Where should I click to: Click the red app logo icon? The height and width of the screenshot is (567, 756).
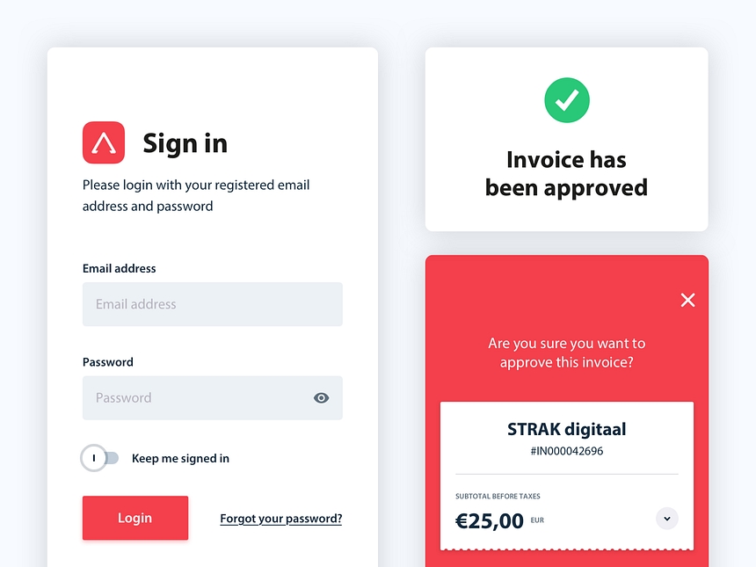(104, 142)
